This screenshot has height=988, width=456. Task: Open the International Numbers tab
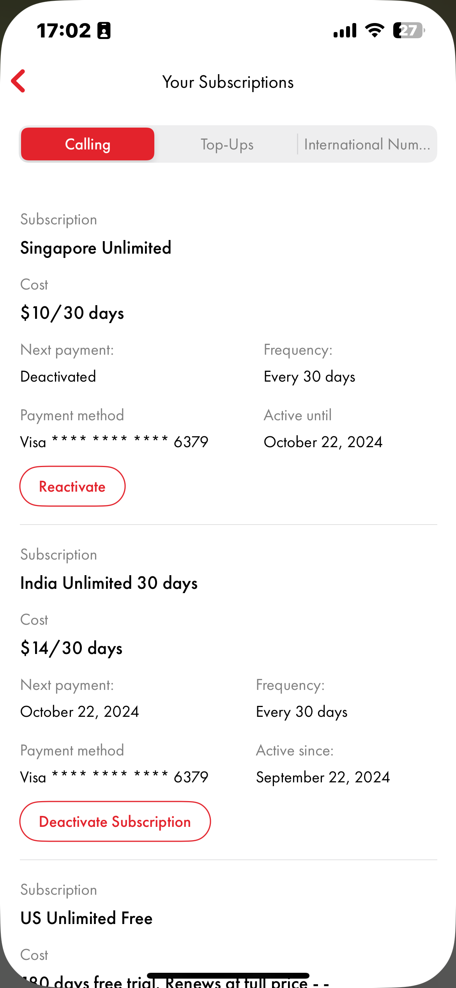(367, 144)
